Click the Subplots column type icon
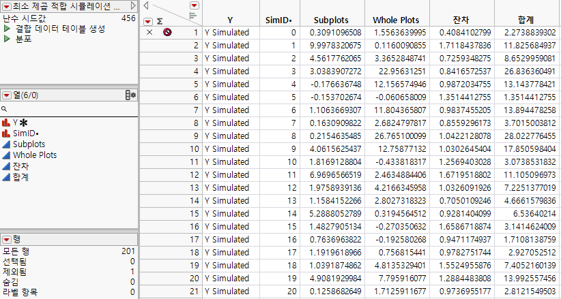 coord(6,144)
